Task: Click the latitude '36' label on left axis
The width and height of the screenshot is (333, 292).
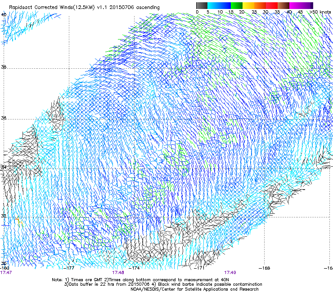Action: pos(4,118)
